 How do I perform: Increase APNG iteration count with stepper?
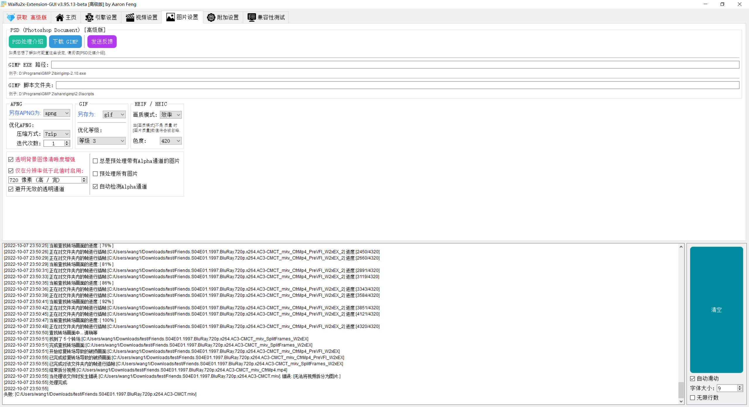click(67, 142)
